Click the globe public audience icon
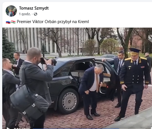This screenshot has height=129, width=152. (x=36, y=14)
